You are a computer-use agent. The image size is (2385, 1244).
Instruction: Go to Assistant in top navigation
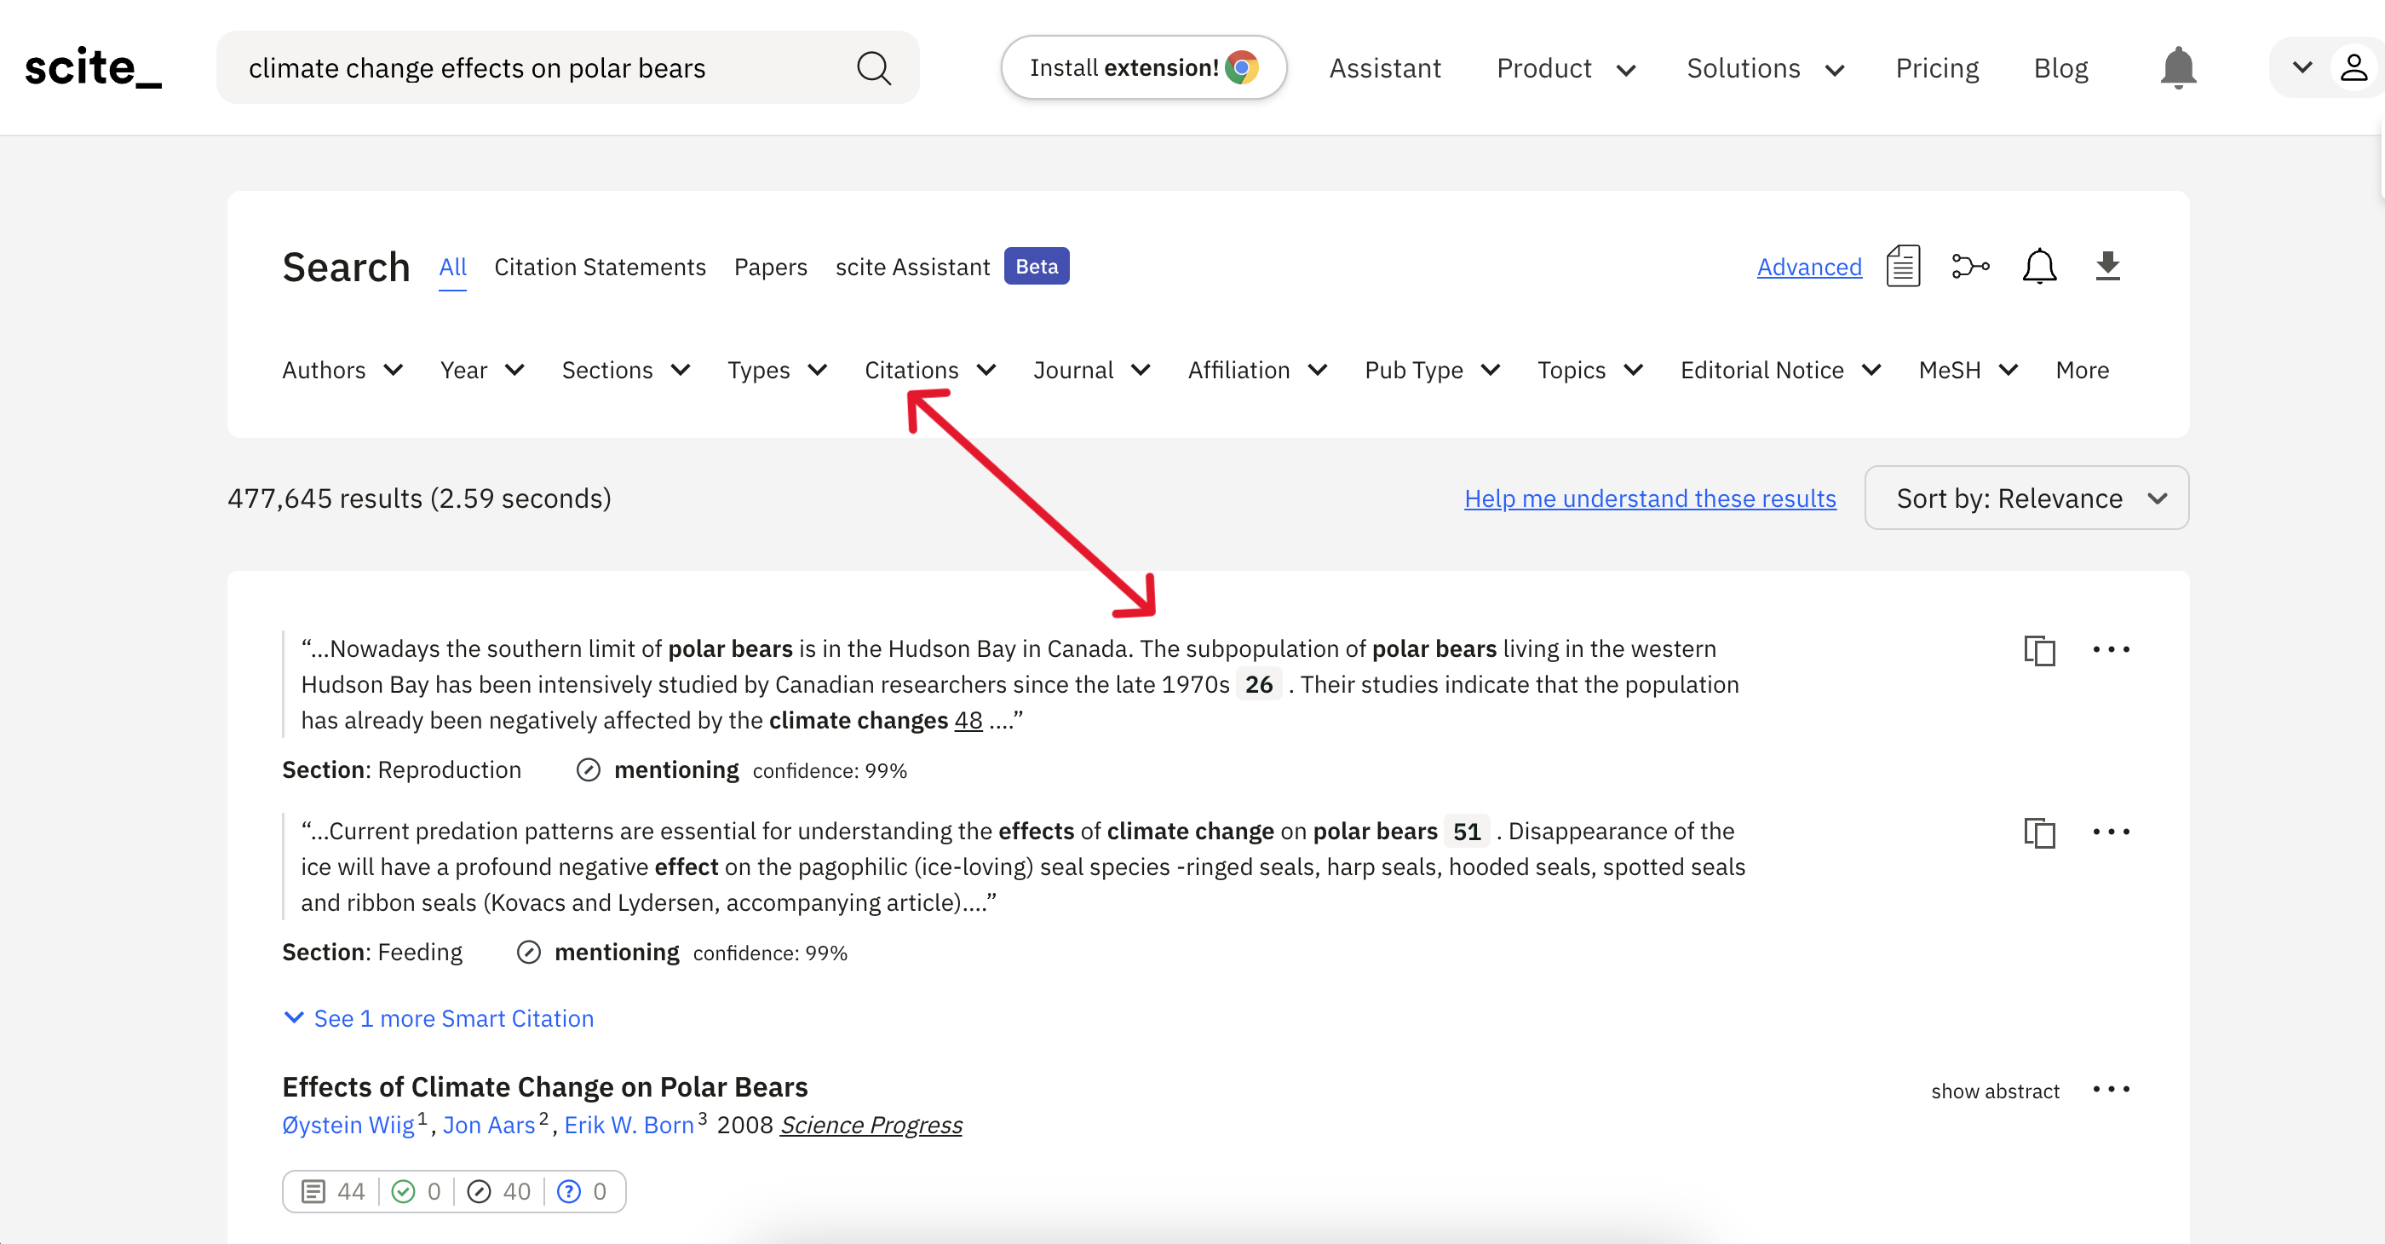coord(1385,68)
